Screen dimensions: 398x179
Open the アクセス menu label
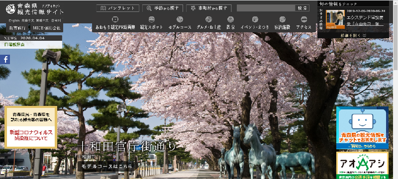303,27
